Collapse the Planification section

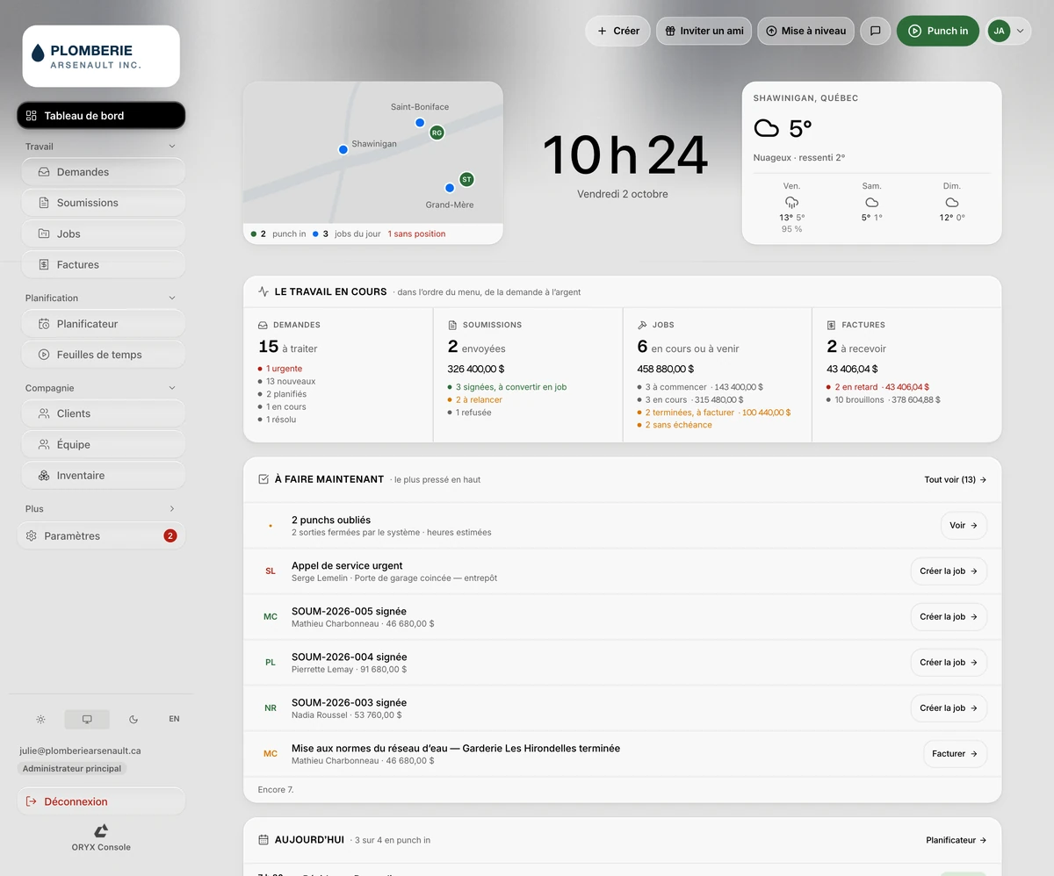point(172,298)
